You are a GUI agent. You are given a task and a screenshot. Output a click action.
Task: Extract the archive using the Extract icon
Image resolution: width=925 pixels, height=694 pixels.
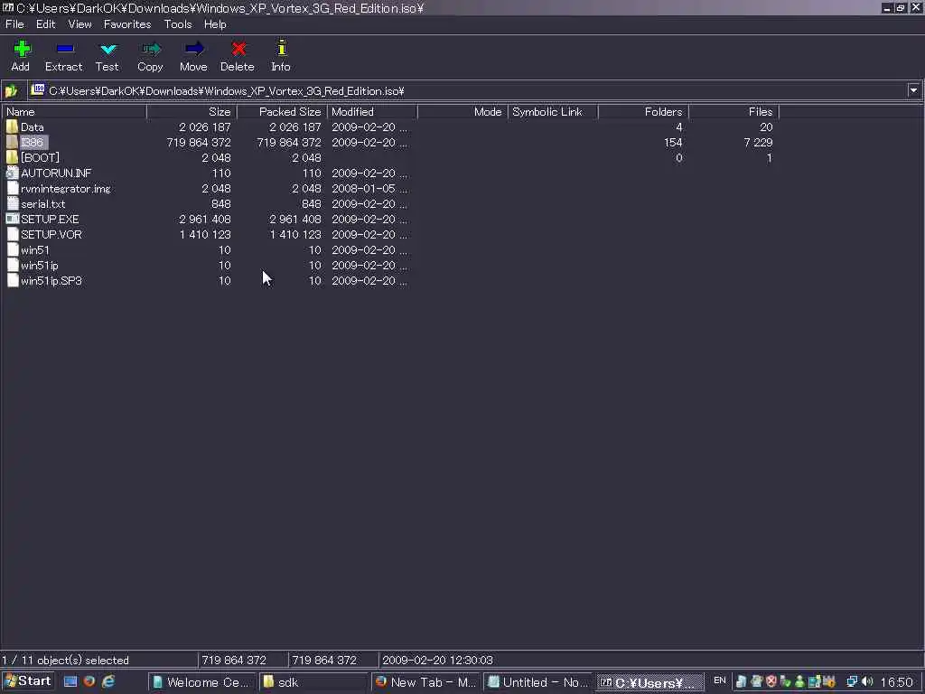tap(65, 49)
